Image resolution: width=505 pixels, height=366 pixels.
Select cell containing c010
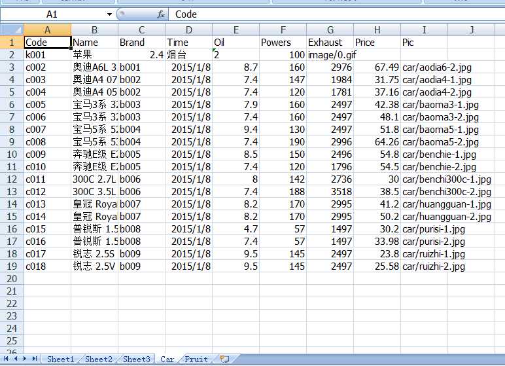(x=47, y=167)
